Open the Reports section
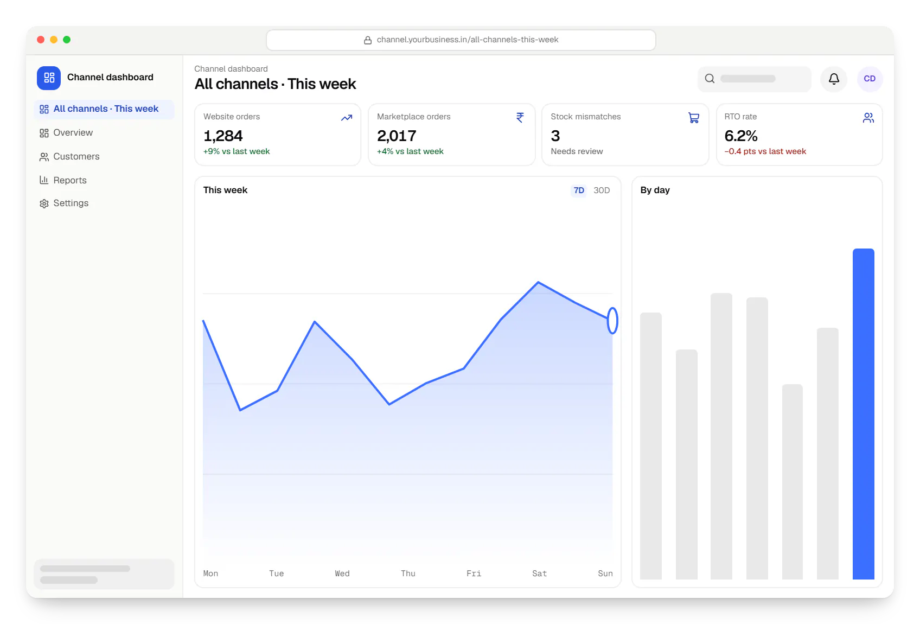The image size is (920, 624). pyautogui.click(x=104, y=180)
